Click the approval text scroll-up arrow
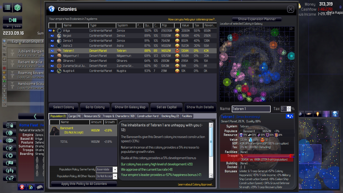This screenshot has height=193, width=343. click(x=211, y=125)
